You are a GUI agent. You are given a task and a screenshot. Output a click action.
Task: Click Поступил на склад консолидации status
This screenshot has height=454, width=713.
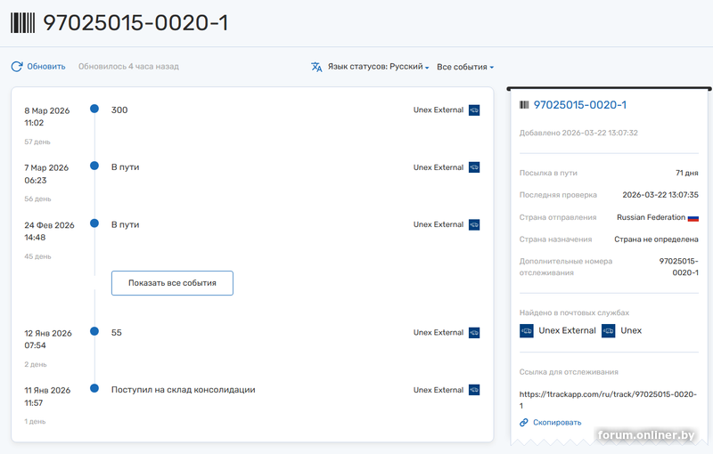coord(184,390)
